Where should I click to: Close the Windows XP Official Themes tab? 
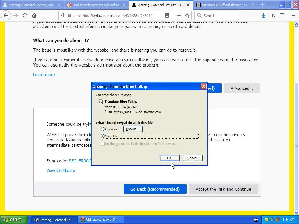tap(253, 5)
